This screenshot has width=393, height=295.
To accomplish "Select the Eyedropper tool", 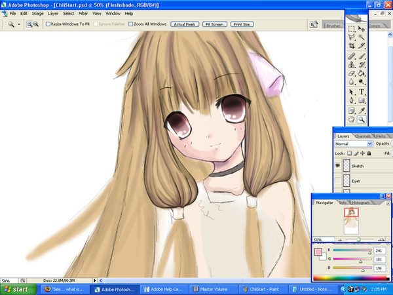I will pos(362,110).
